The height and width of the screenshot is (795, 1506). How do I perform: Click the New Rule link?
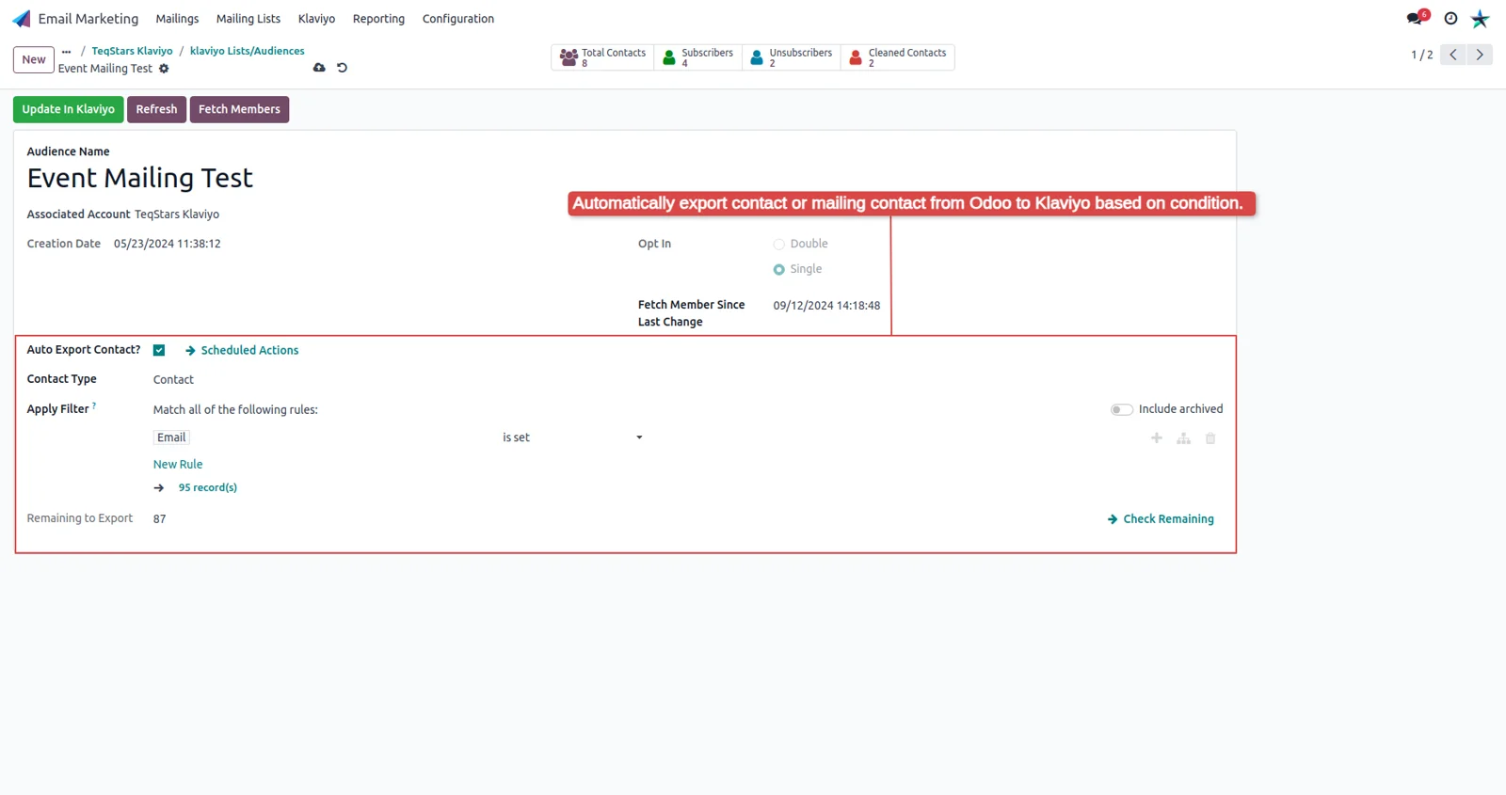[178, 465]
